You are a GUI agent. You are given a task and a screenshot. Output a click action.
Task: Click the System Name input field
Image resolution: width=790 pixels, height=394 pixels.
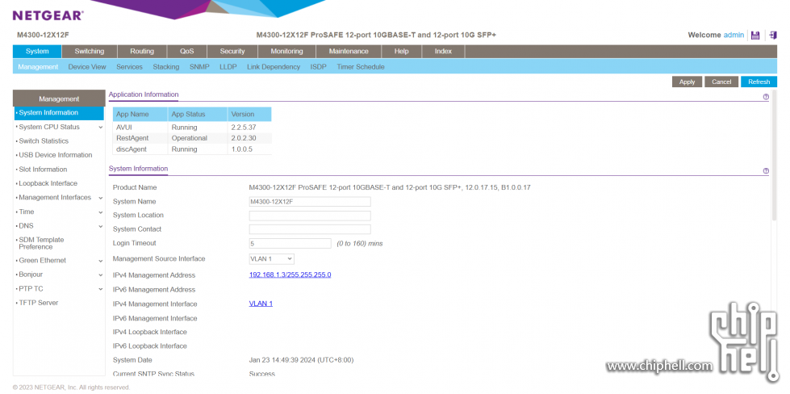coord(310,202)
